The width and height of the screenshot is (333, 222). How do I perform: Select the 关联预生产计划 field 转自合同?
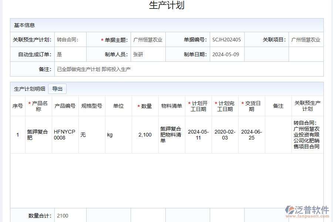[67, 39]
